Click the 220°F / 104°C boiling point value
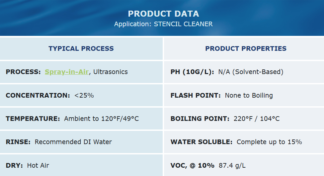The height and width of the screenshot is (176, 324). point(257,119)
